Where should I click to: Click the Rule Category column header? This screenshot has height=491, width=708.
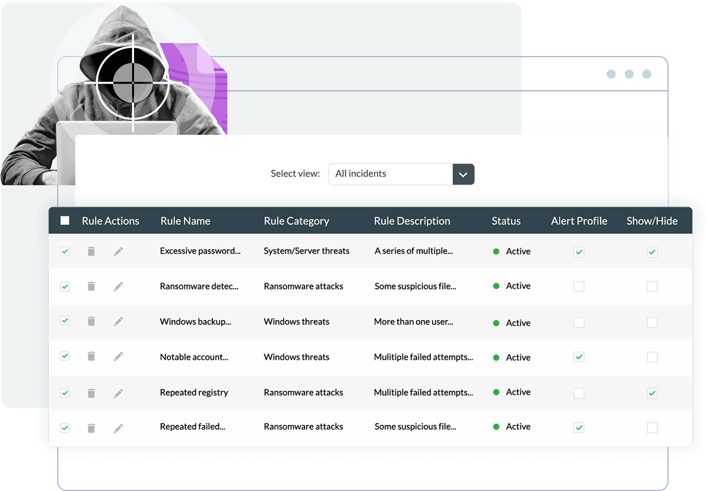pos(296,221)
